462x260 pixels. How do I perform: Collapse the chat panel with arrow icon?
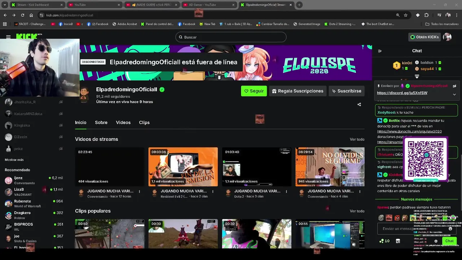(x=380, y=51)
